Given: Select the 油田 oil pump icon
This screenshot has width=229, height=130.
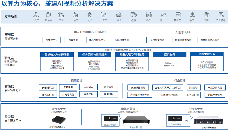Looking at the screenshot, I should click(x=76, y=15).
